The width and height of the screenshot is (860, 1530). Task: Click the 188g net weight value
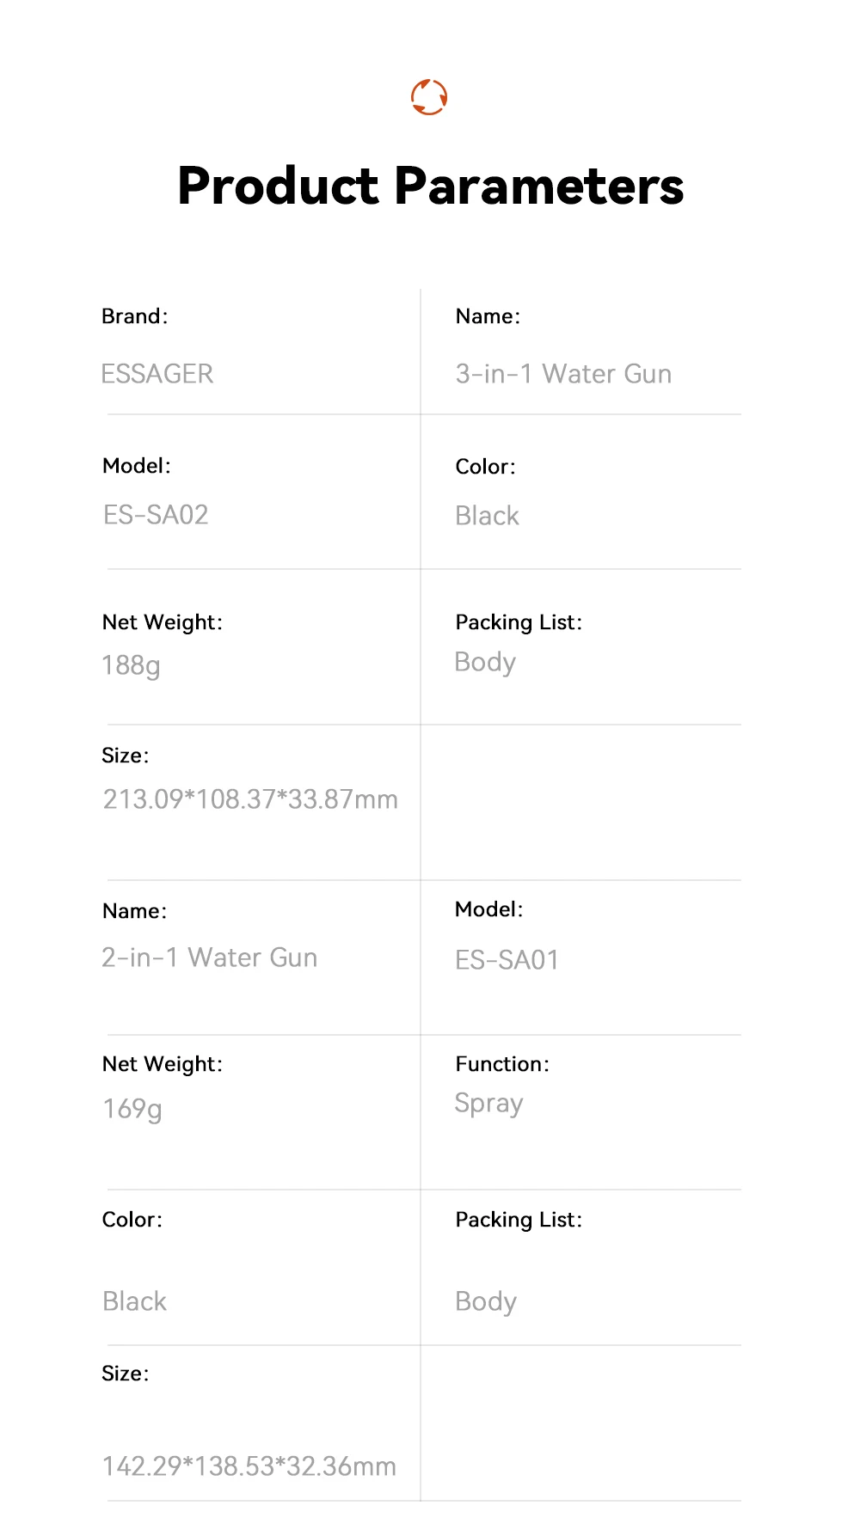click(131, 665)
